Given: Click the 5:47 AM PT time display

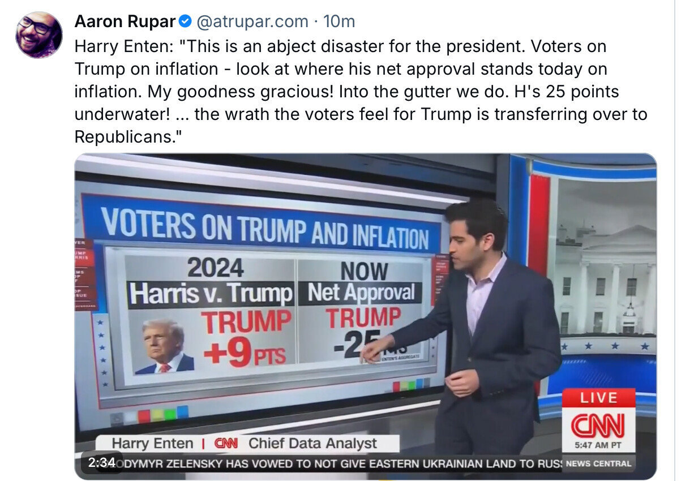Looking at the screenshot, I should tap(598, 445).
